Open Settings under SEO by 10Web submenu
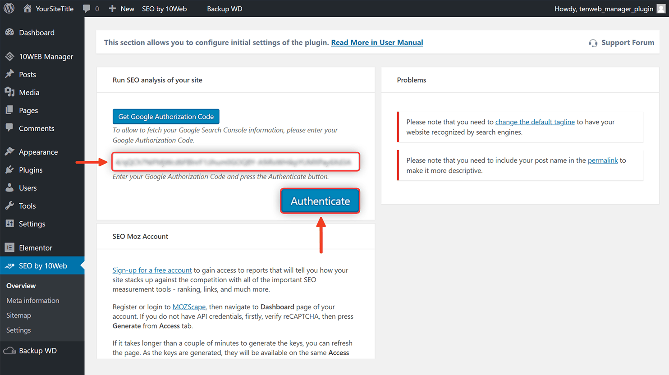This screenshot has width=669, height=375. [18, 330]
